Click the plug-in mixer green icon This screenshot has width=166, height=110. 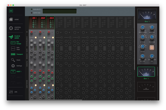click(x=11, y=37)
